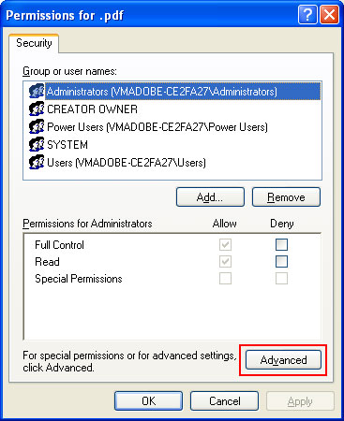Close the Permissions for .pdf dialog
This screenshot has height=421, width=344.
(x=329, y=15)
